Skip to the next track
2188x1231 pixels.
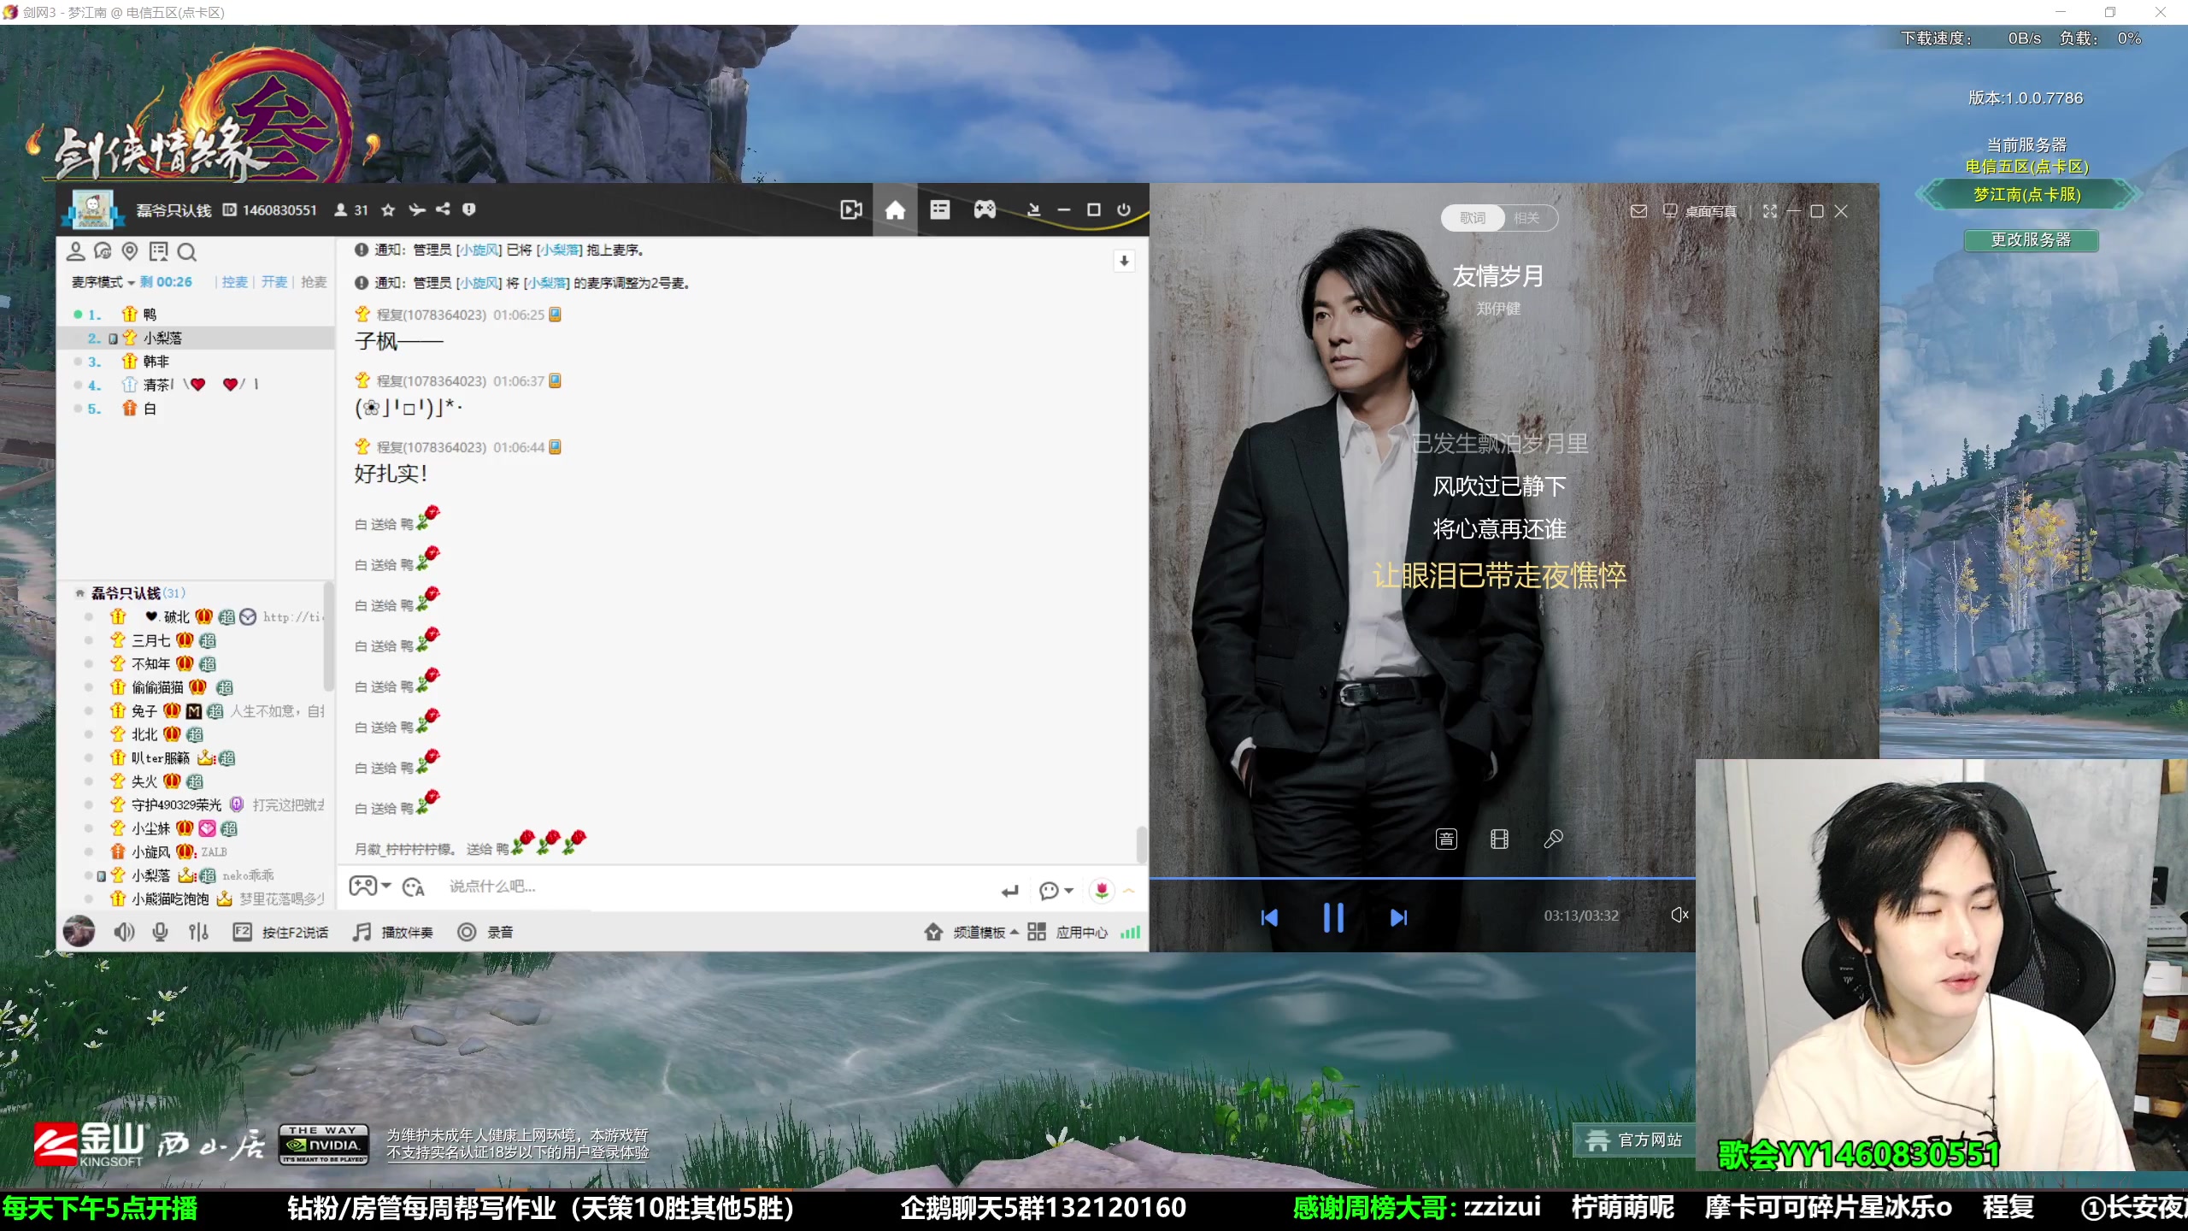(x=1398, y=917)
